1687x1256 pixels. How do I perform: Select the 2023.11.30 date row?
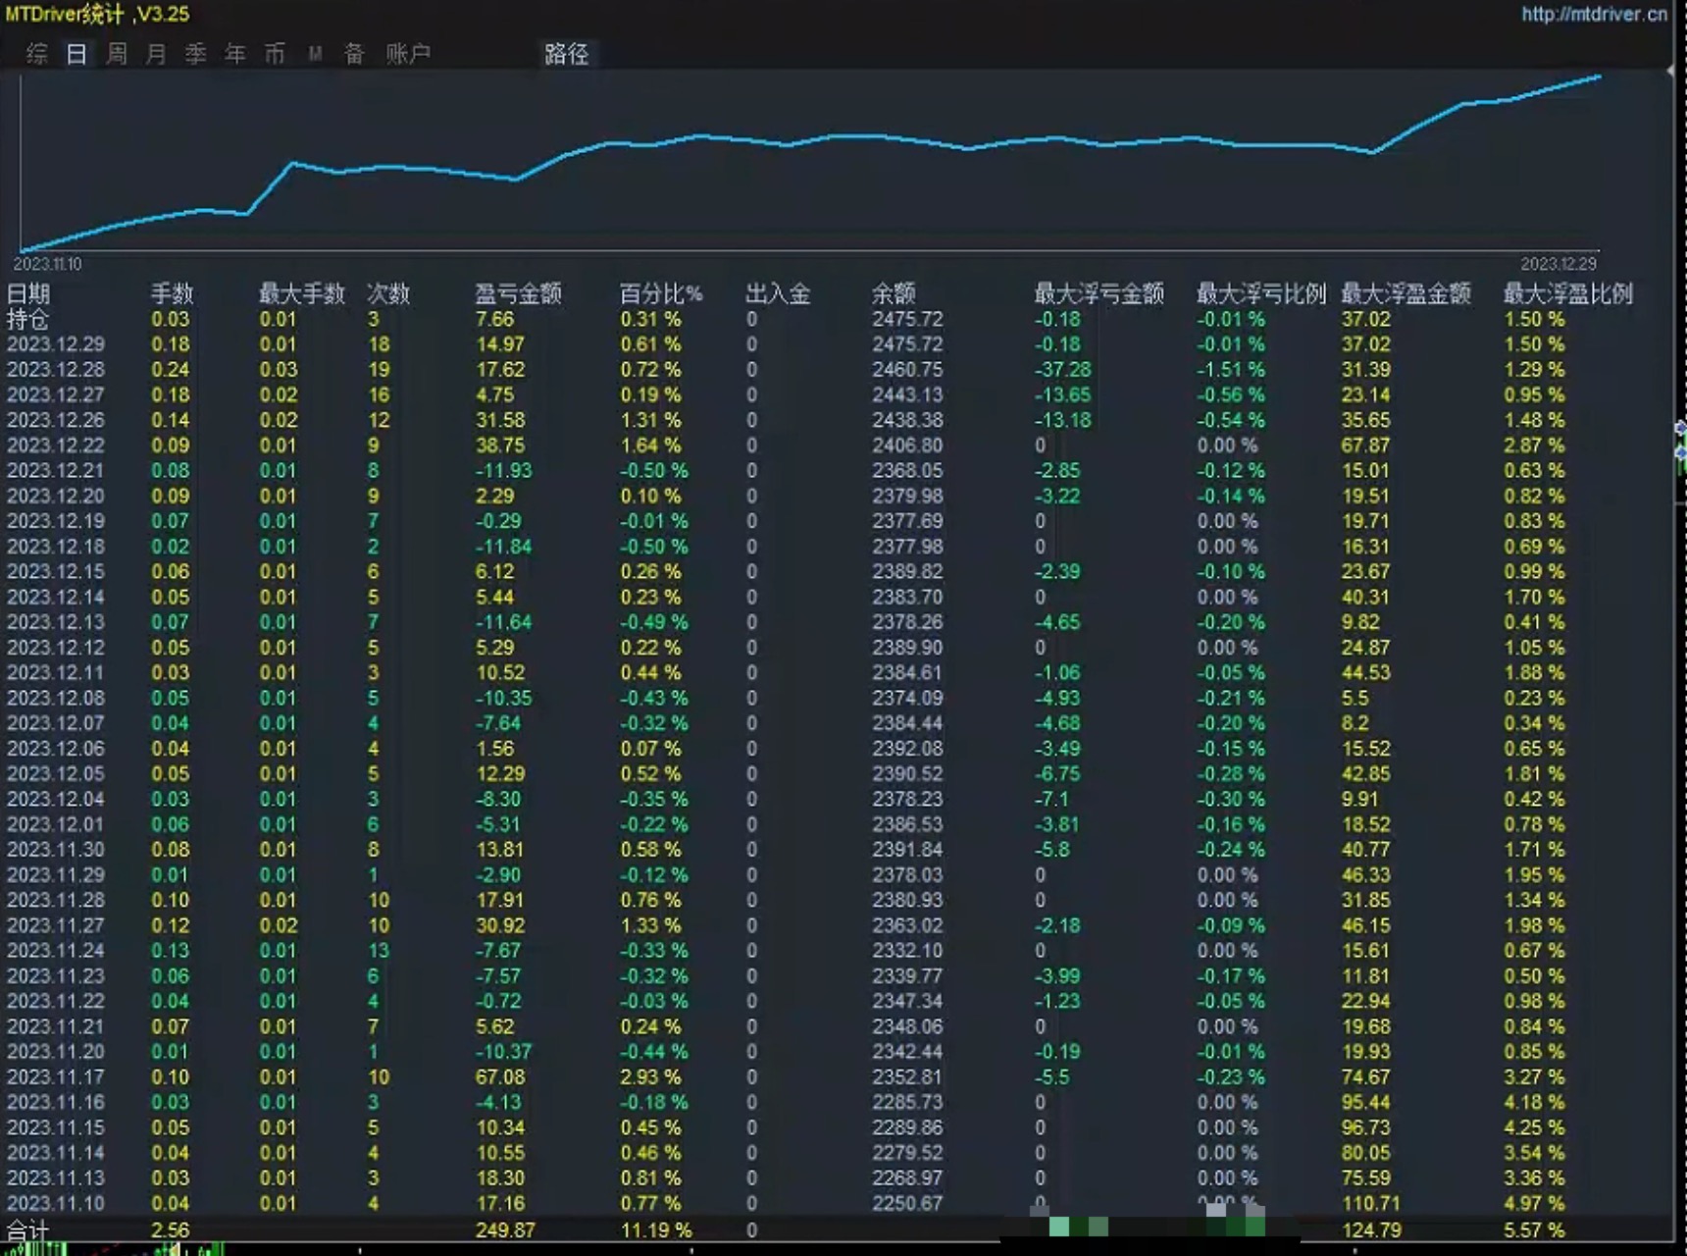coord(56,850)
